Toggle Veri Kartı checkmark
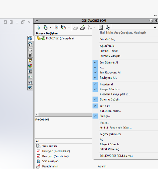 (95, 106)
